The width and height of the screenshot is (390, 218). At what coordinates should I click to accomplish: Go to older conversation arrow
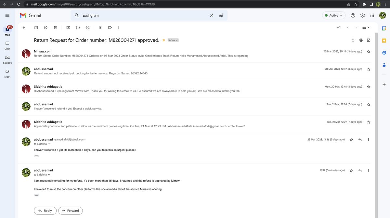(356, 28)
